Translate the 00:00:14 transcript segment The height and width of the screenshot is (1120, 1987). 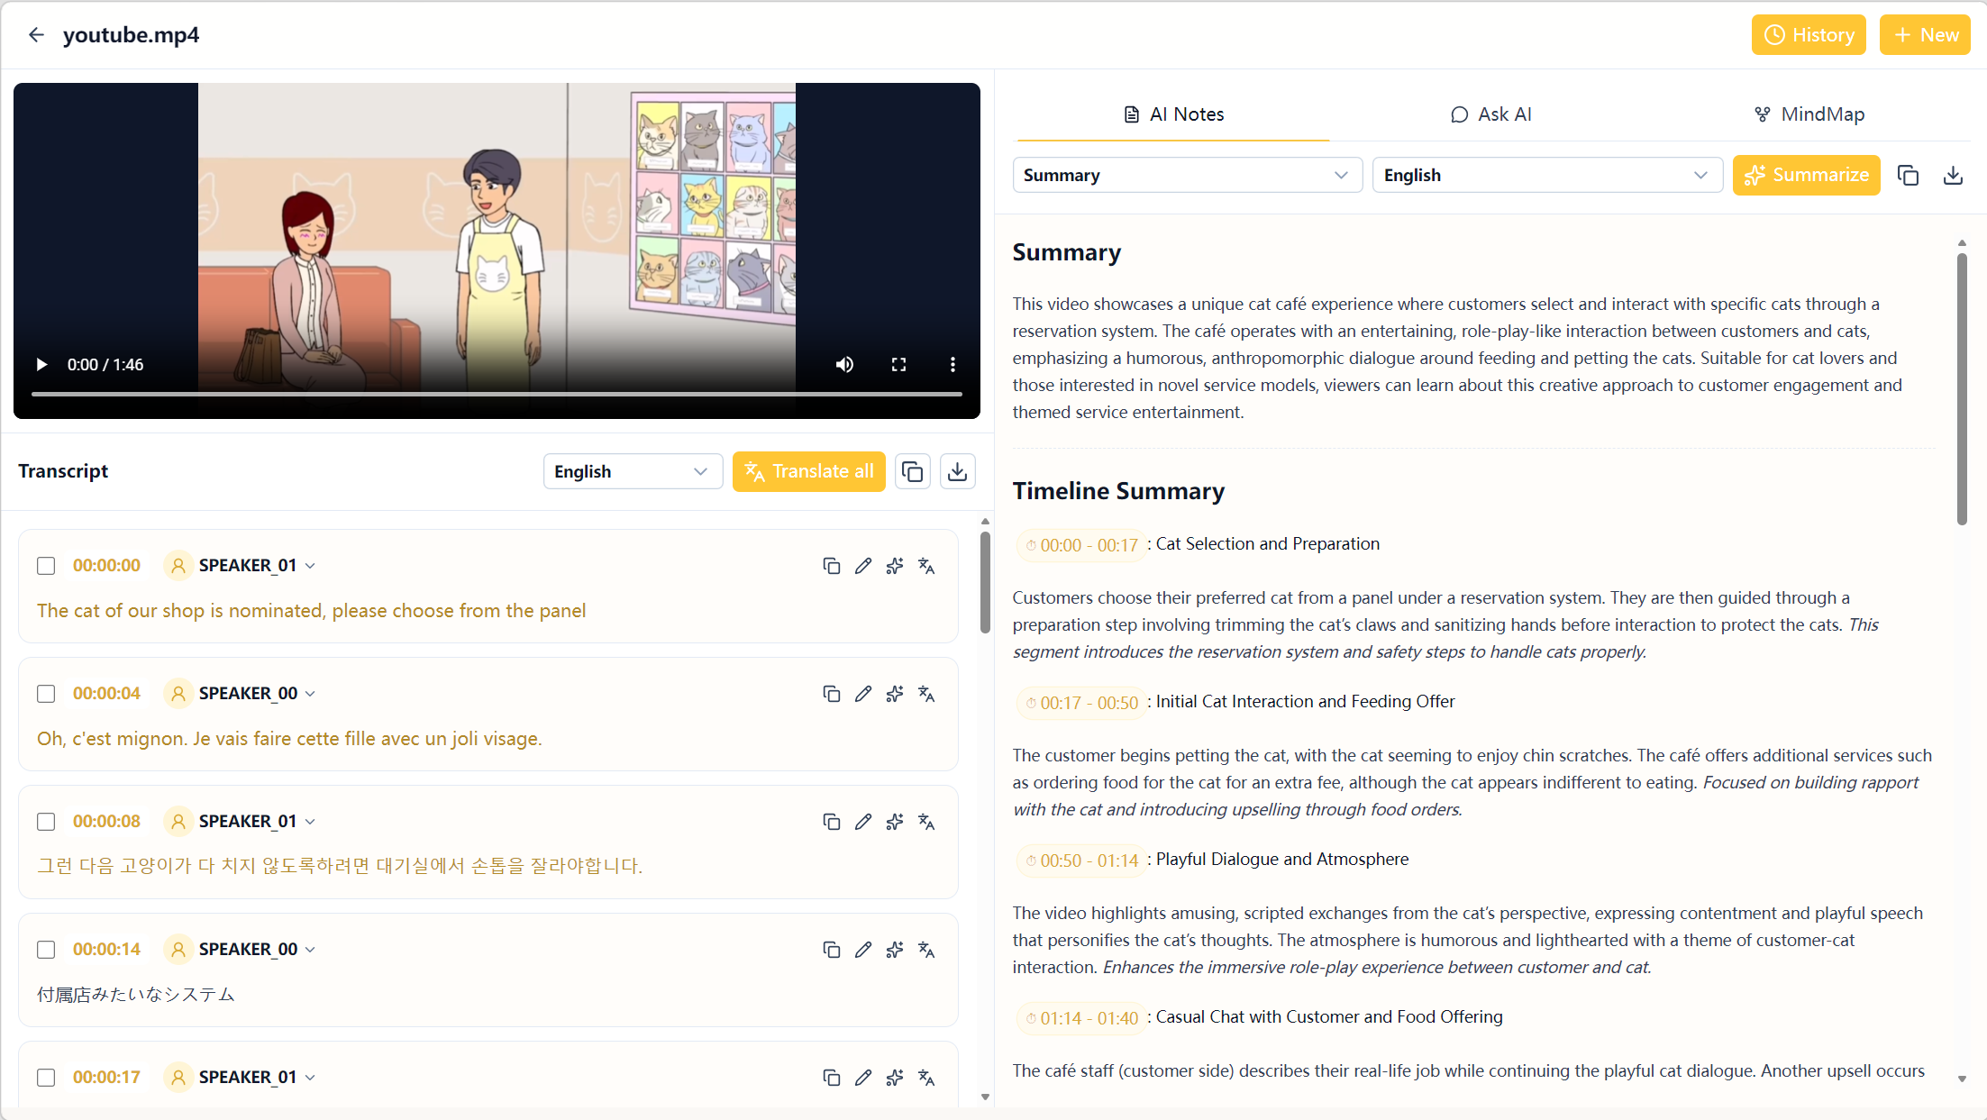(x=926, y=950)
